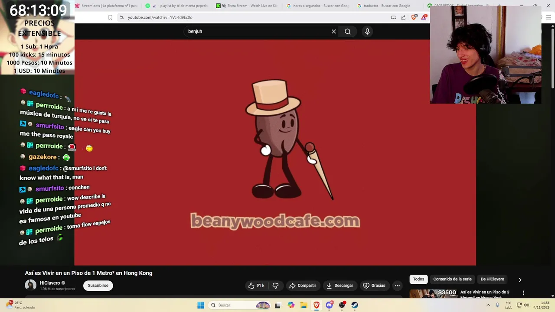
Task: Click the smurfsito message saying conchen
Action: pyautogui.click(x=55, y=188)
